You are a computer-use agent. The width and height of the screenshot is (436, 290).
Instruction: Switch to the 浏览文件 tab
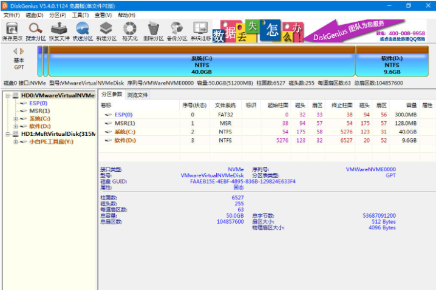tap(137, 95)
